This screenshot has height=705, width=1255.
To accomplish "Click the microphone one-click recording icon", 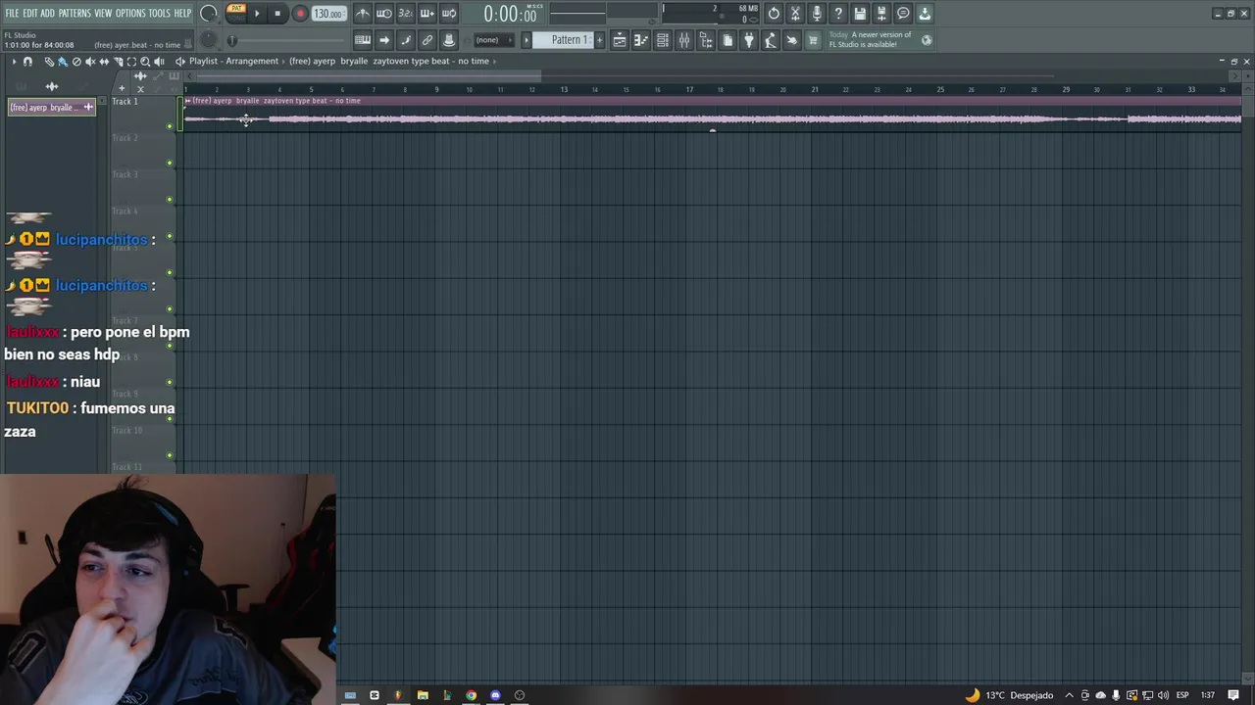I will tap(817, 14).
